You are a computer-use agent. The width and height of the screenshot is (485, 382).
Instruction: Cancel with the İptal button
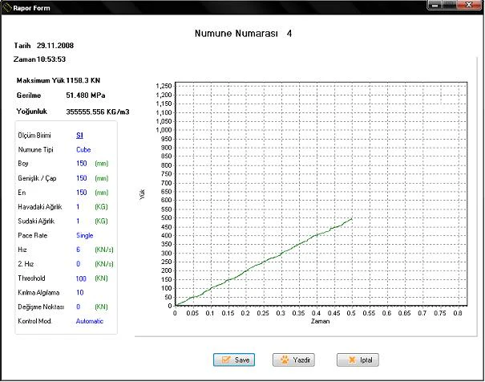(358, 360)
